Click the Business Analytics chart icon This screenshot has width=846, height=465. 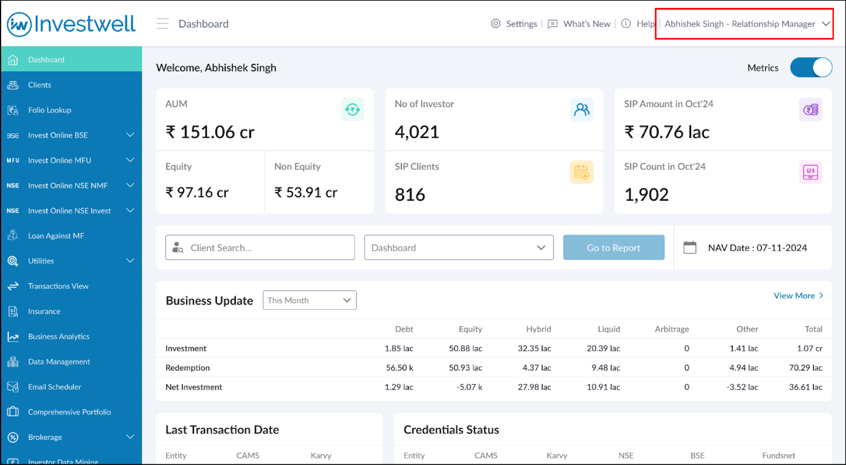tap(13, 337)
